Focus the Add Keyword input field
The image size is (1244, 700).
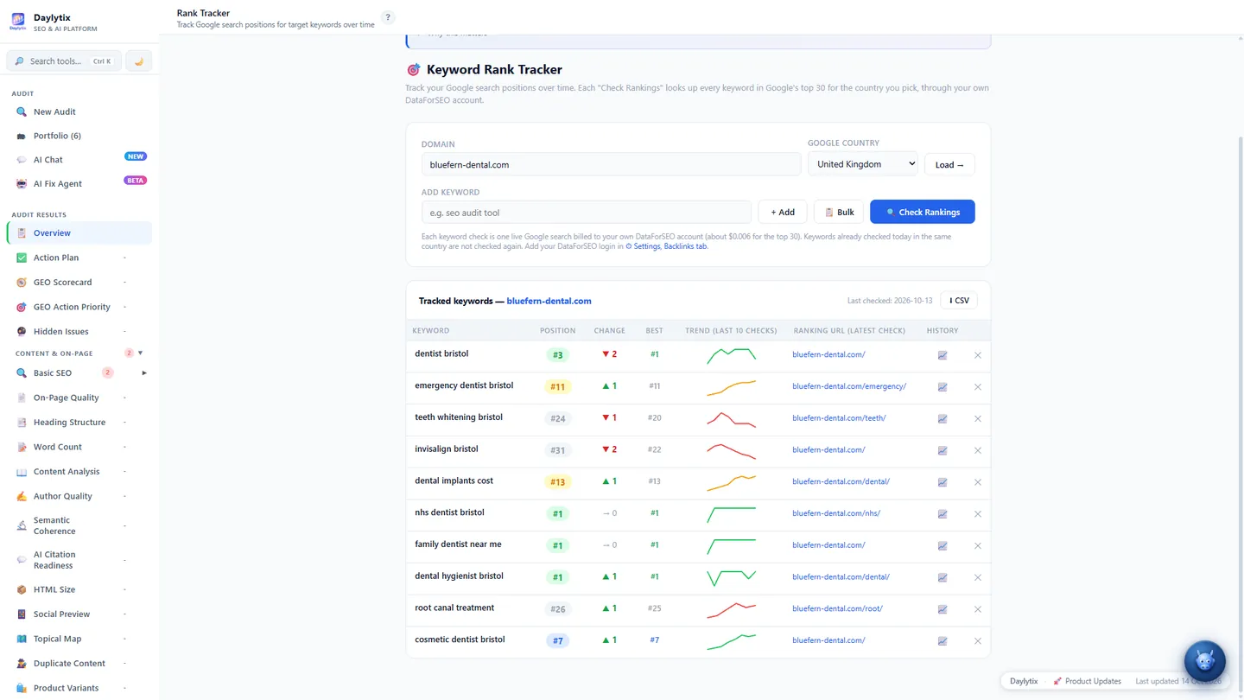(x=587, y=213)
